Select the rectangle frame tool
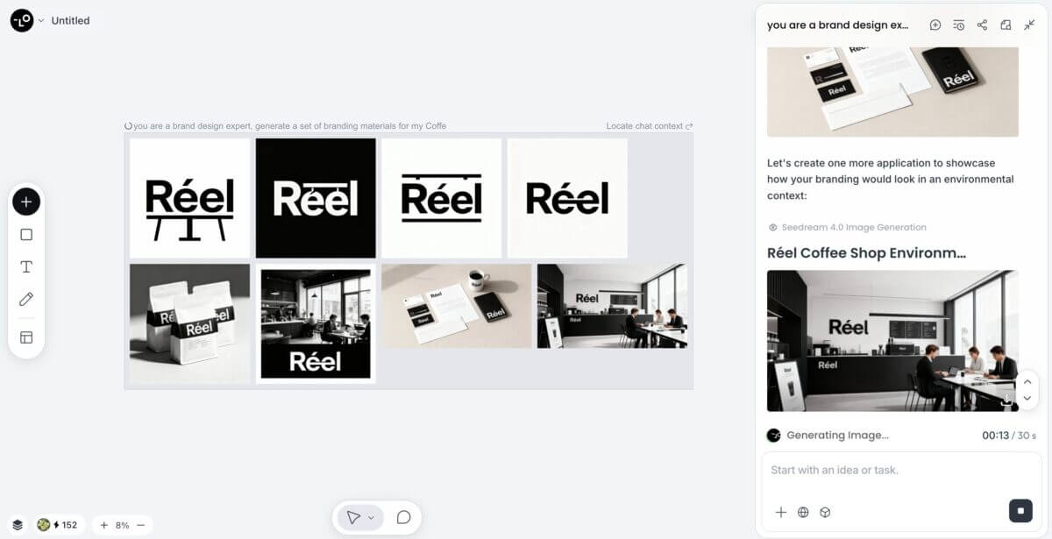This screenshot has width=1052, height=539. tap(26, 234)
